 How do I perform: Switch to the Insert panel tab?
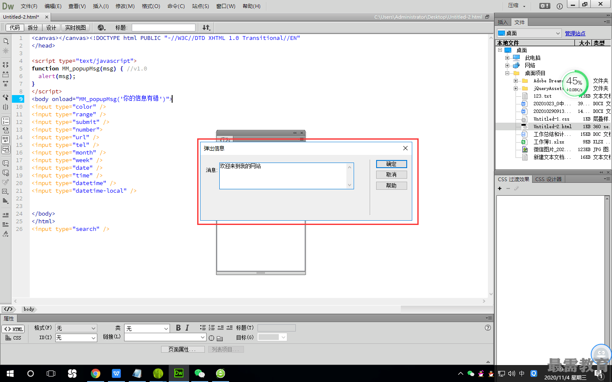[503, 22]
